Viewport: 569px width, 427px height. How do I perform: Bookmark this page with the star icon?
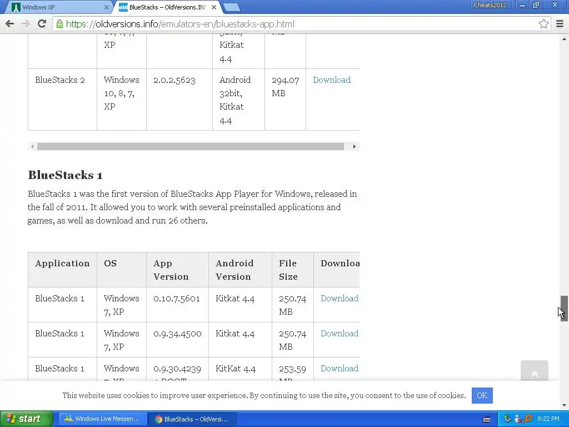[543, 24]
